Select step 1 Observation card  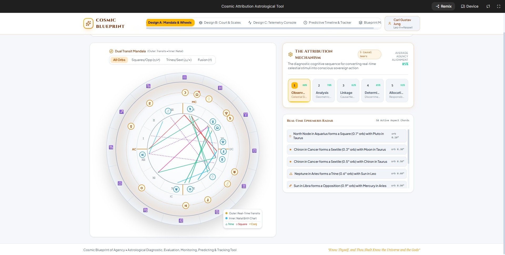[x=299, y=90]
